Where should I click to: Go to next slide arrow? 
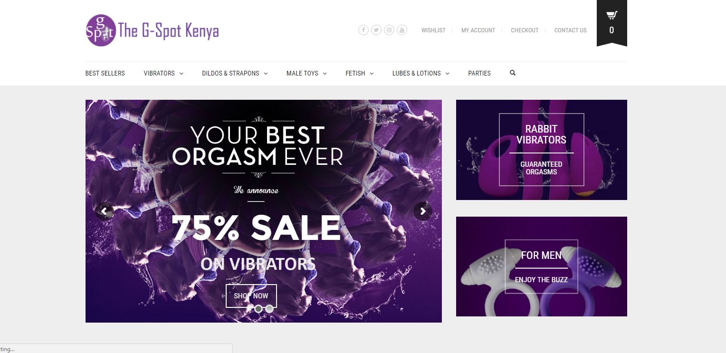423,211
